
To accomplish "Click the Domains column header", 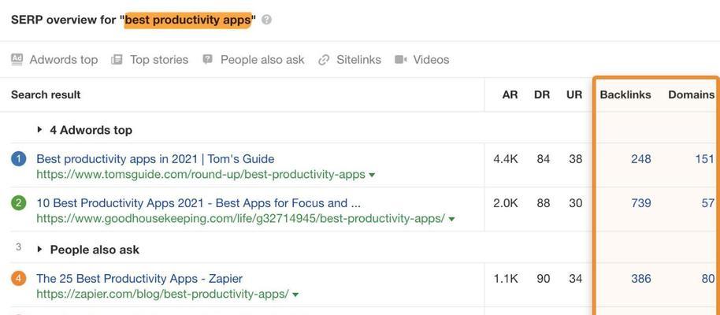I will tap(691, 94).
